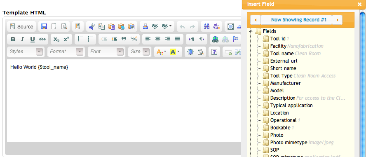Increase the paragraph indent
This screenshot has height=157, width=366.
click(x=114, y=39)
